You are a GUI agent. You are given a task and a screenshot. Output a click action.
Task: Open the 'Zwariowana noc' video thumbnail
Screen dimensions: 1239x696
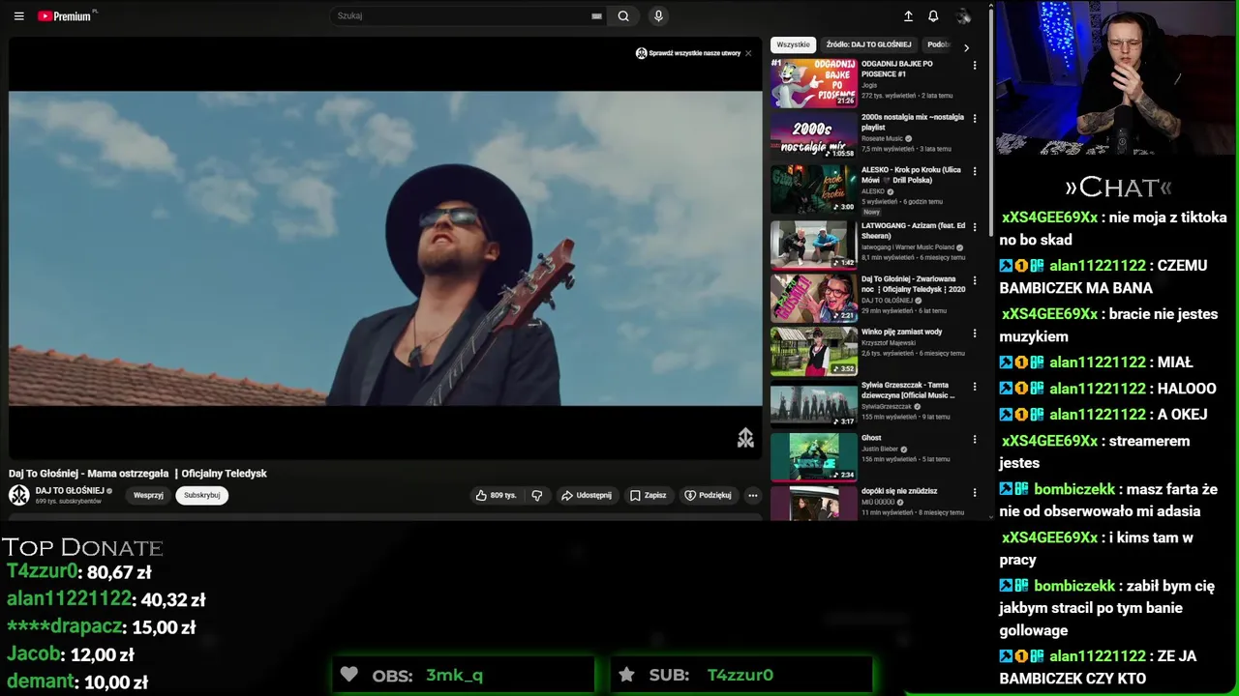coord(814,298)
